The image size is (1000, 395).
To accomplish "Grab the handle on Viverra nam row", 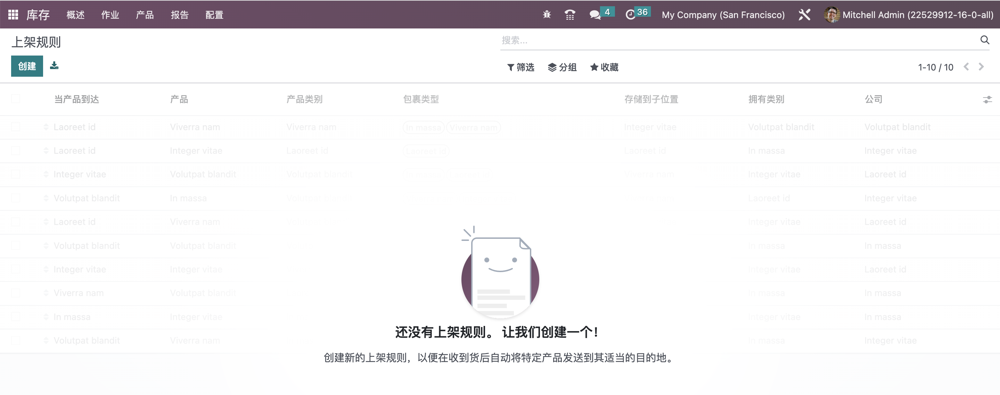I will [46, 293].
